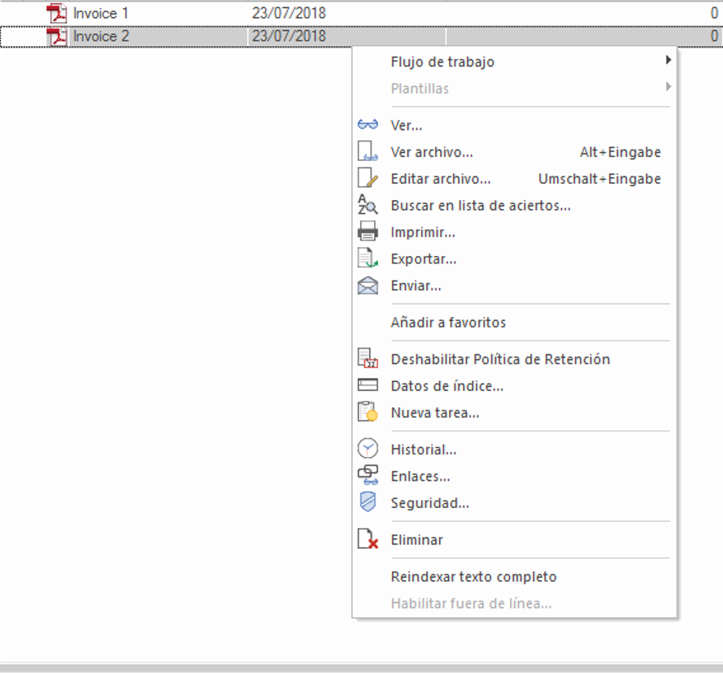Click the 0 value in Invoice 1 row
This screenshot has width=723, height=673.
714,13
